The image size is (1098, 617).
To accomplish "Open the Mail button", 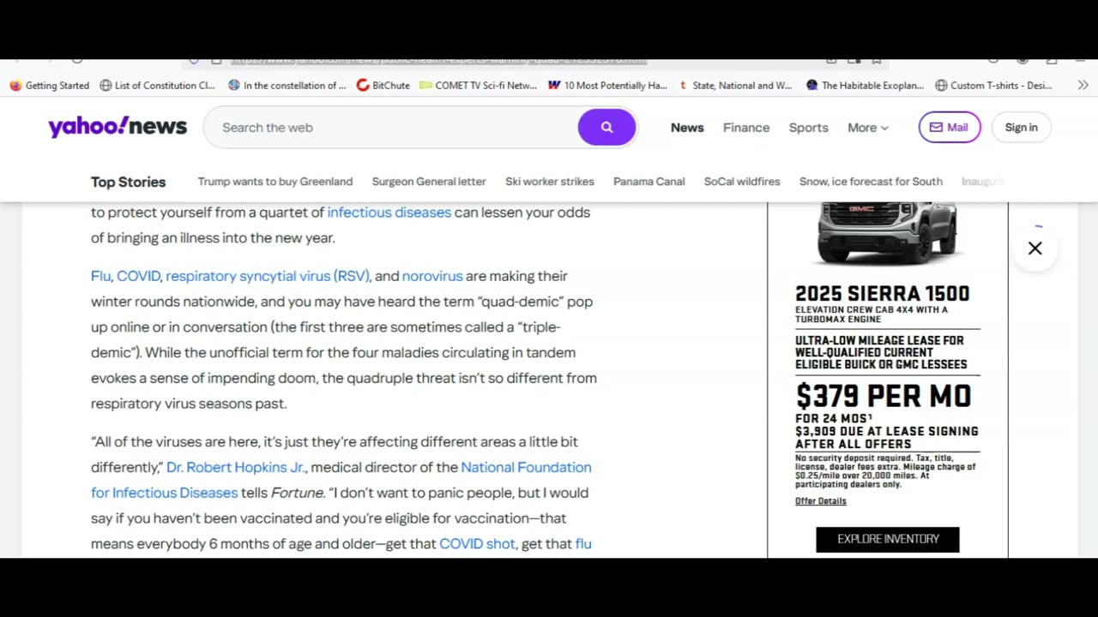I will click(x=950, y=128).
